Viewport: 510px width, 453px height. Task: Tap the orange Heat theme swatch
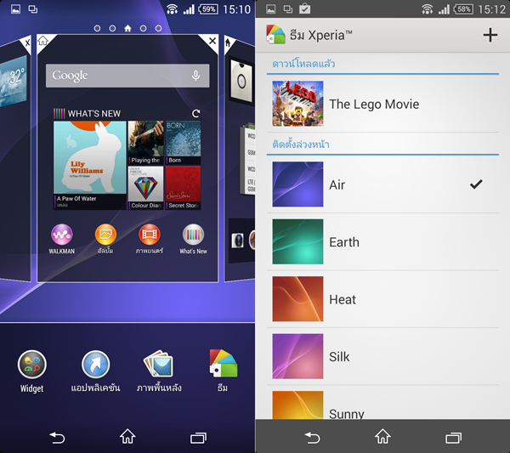click(x=297, y=299)
